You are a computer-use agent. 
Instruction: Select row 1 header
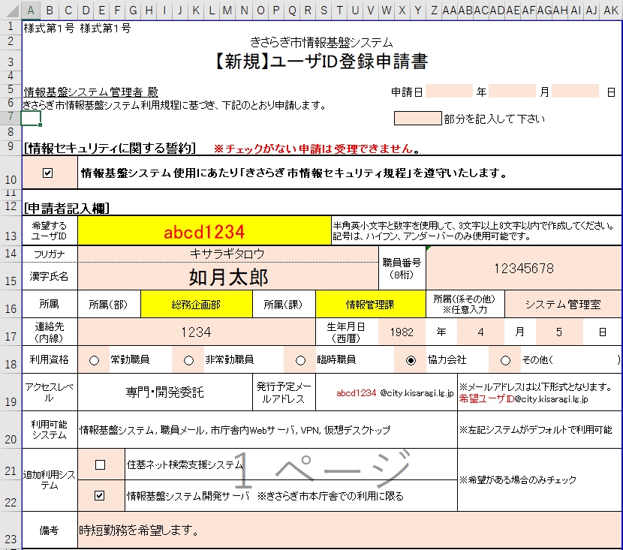(x=11, y=27)
